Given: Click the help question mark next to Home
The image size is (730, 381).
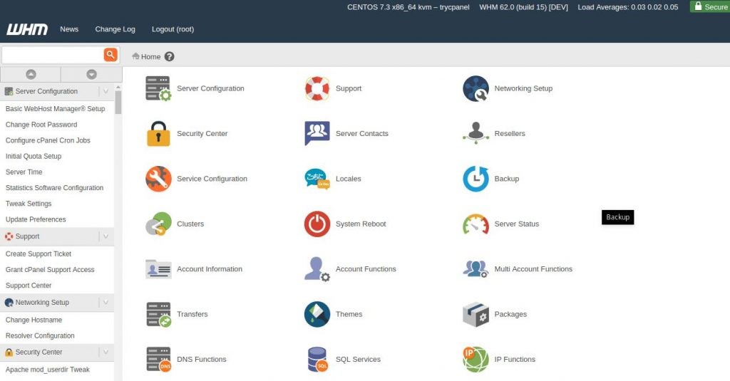Looking at the screenshot, I should [x=170, y=56].
